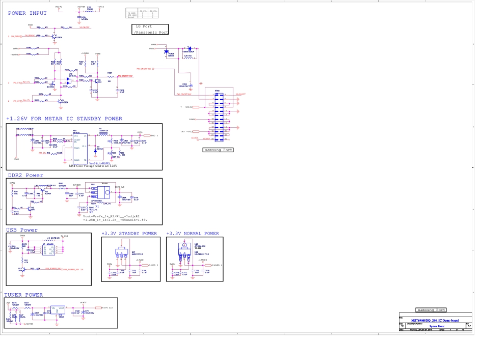The height and width of the screenshot is (342, 484).
Task: Select the +3.3V NORMAL POWER heading
Action: 193,234
